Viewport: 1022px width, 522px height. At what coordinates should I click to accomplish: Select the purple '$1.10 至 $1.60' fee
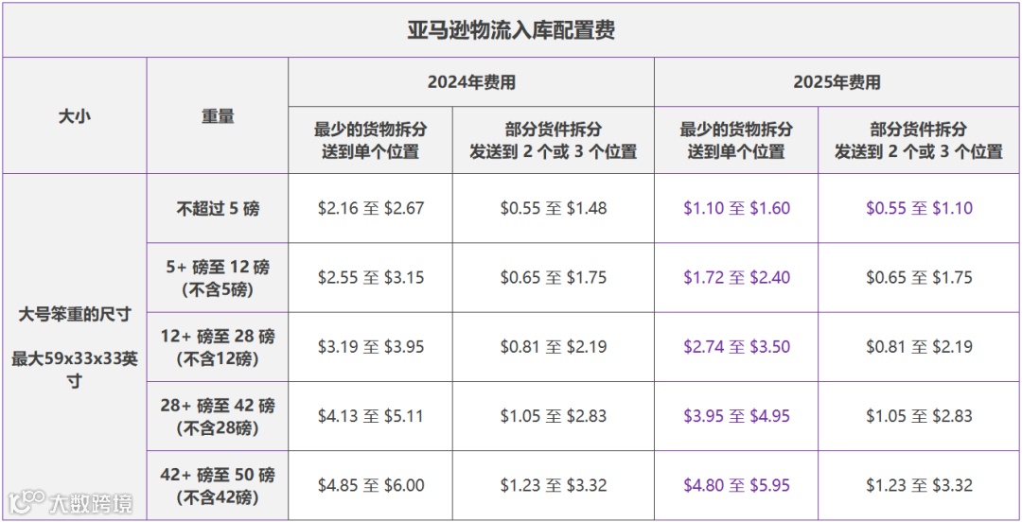[736, 209]
